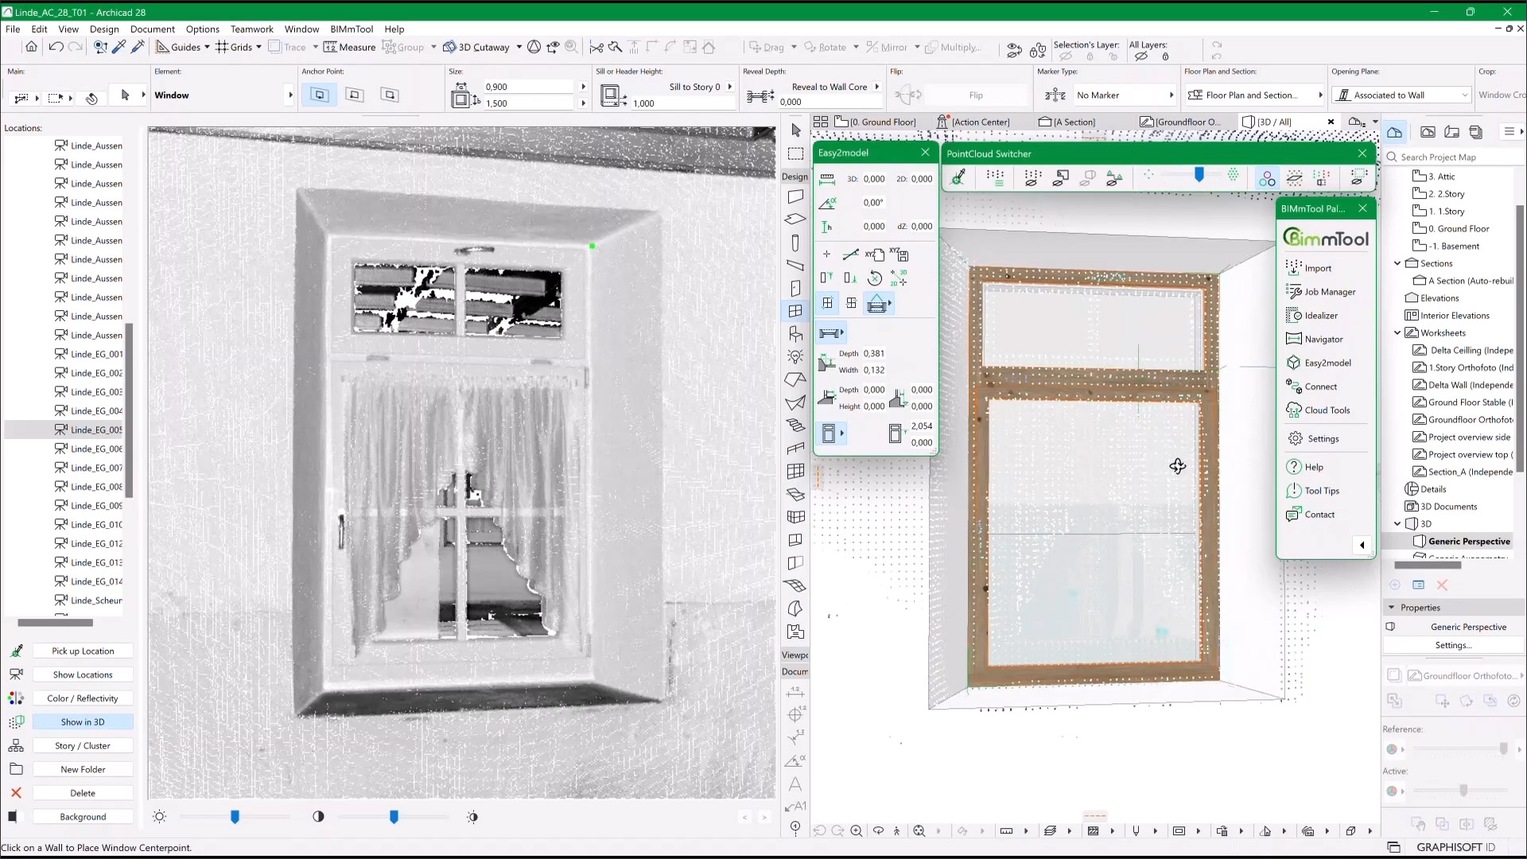Open the Marker Type dropdown
Viewport: 1527px width, 859px height.
[x=1124, y=95]
